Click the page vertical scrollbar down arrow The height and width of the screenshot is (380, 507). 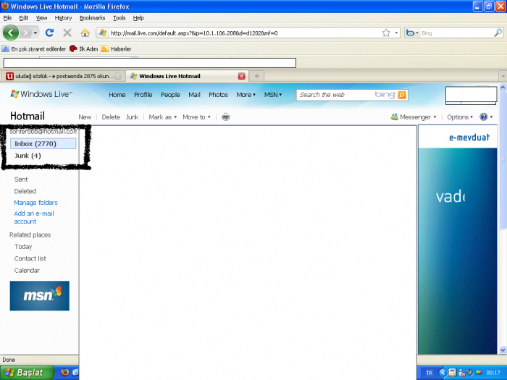pos(503,350)
